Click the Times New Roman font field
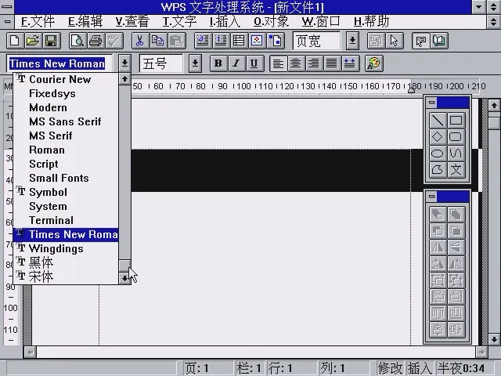The height and width of the screenshot is (376, 501). [x=59, y=63]
